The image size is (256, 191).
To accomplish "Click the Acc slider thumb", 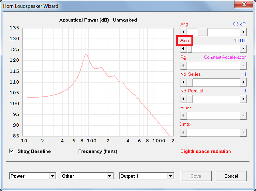I will (x=189, y=49).
